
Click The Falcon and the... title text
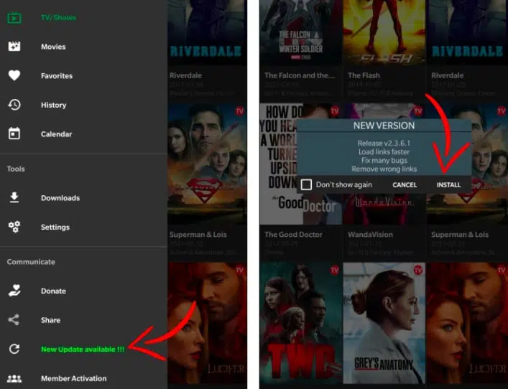pos(300,75)
